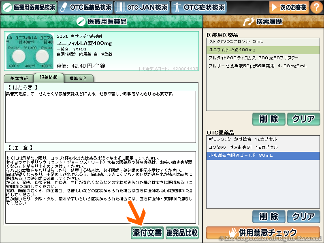Open the OTC症状検索 tab
Screen dimensions: 324x243
199,7
